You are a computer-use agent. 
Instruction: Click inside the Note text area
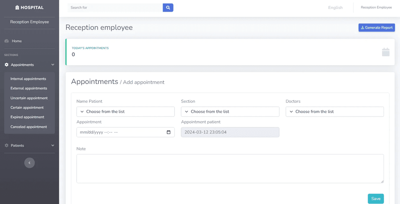(230, 168)
